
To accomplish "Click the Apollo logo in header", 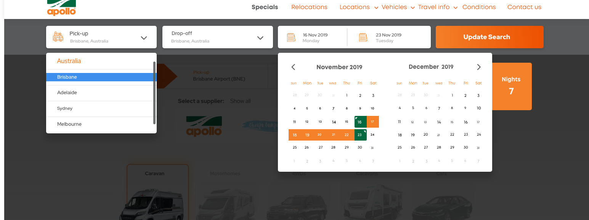I will [x=61, y=8].
